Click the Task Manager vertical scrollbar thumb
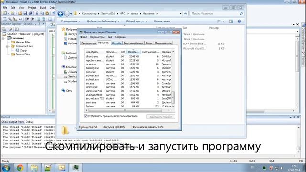Screen dimensions: 306x172 pos(173,97)
